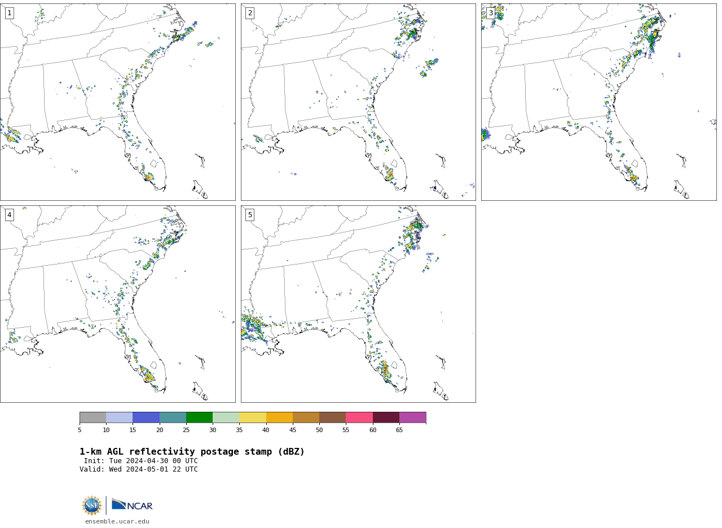Screen dimensions: 722x528
Task: Select the light lavender 10-15 dBZ swatch
Action: point(120,417)
